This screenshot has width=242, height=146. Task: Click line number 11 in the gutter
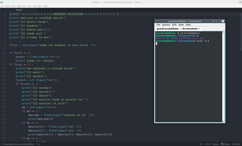coord(4,53)
